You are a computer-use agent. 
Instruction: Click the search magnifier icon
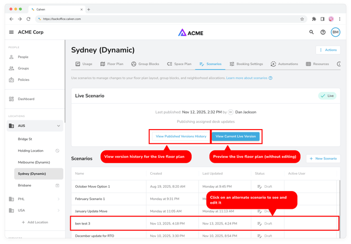point(311,32)
